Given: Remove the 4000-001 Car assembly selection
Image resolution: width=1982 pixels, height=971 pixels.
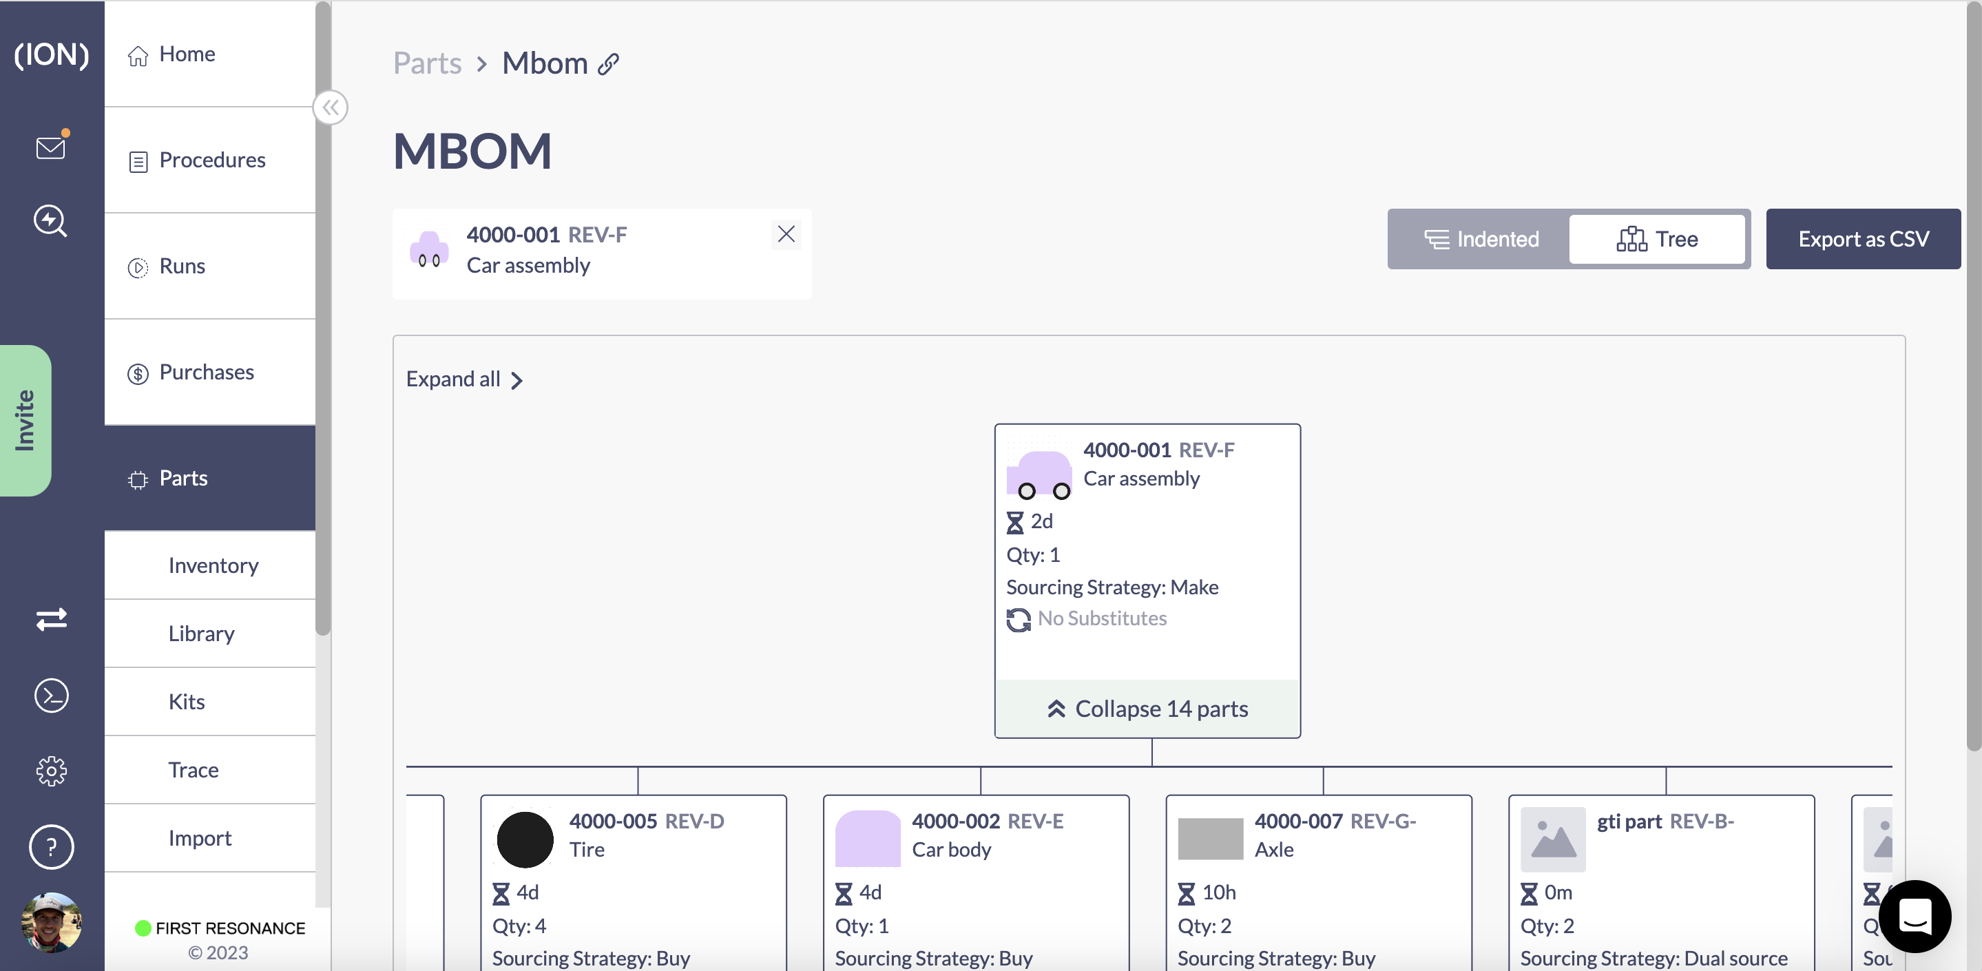Looking at the screenshot, I should pos(786,234).
